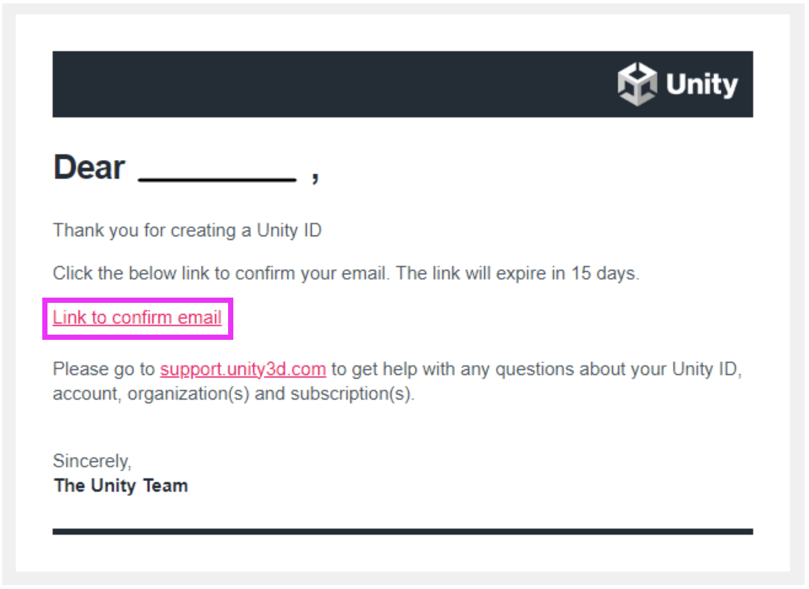Visit the support.unity3d.com link
This screenshot has width=809, height=589.
pos(243,369)
